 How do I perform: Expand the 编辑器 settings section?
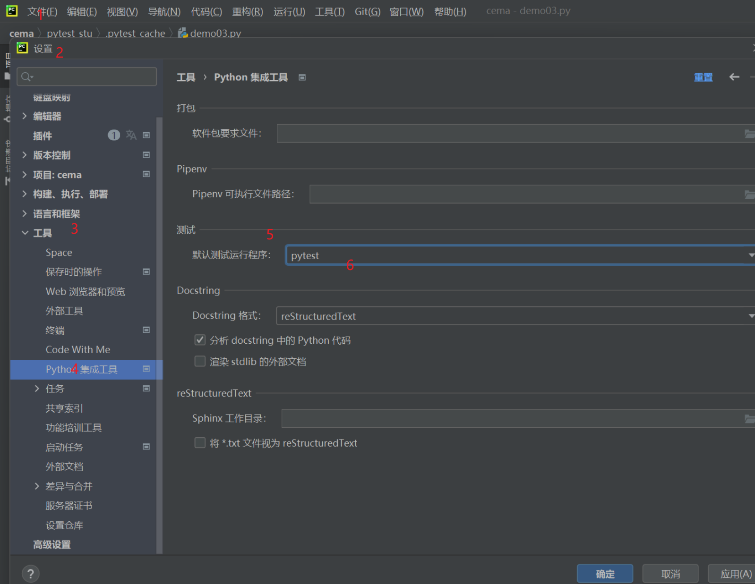coord(25,116)
